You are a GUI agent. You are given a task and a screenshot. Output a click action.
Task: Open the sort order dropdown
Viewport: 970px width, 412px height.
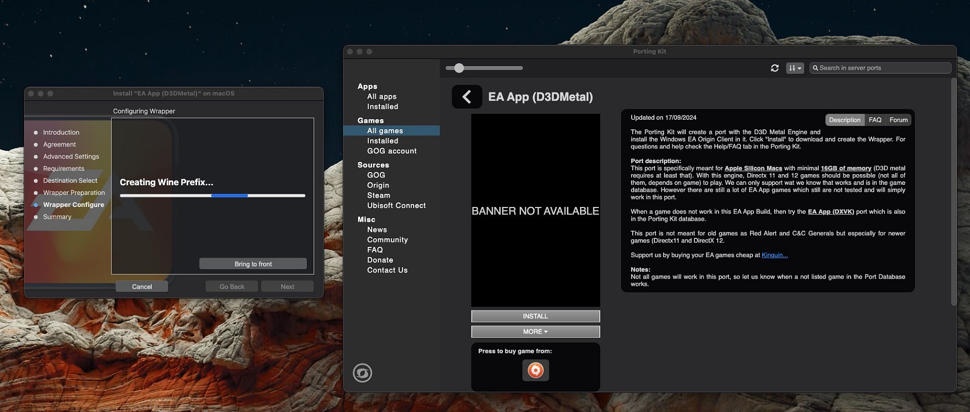click(x=795, y=68)
